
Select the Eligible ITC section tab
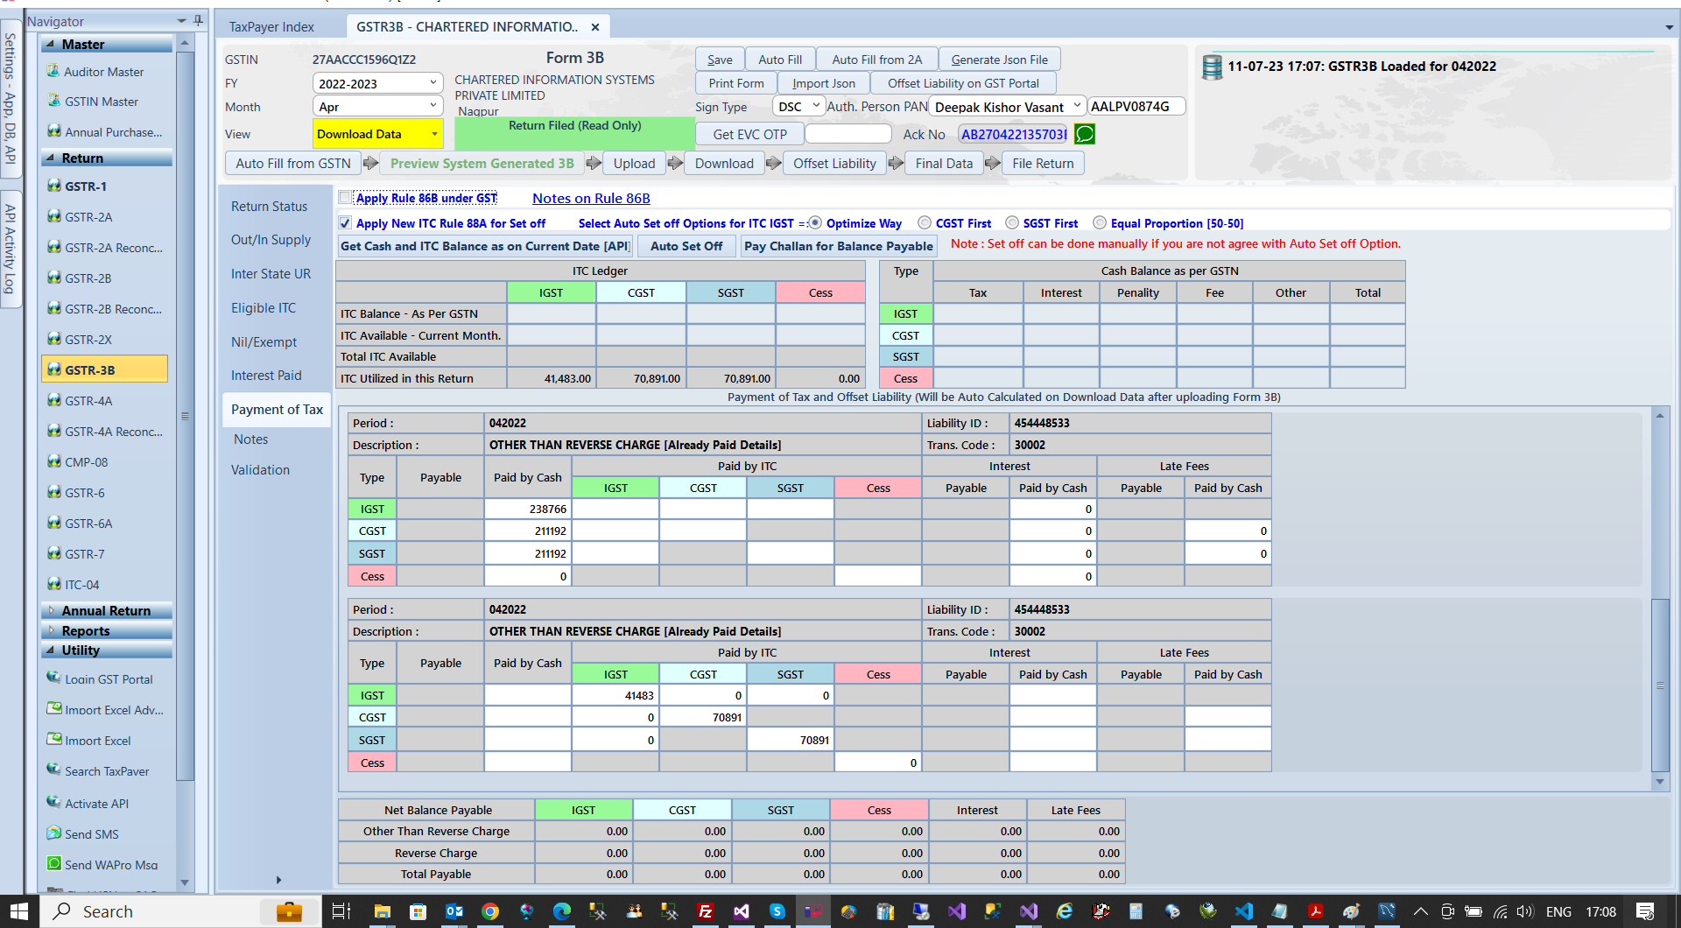point(264,307)
